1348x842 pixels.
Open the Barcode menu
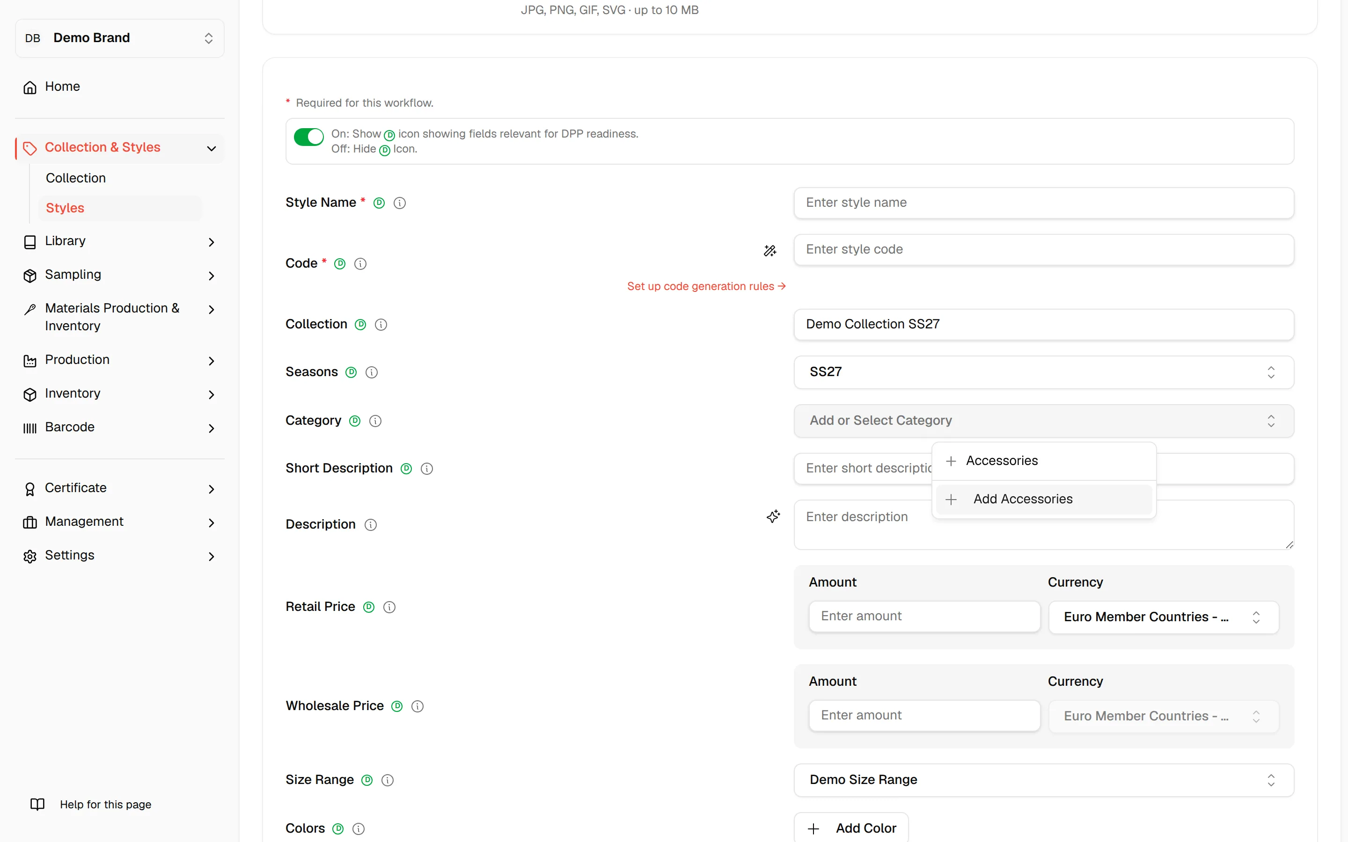pyautogui.click(x=120, y=428)
